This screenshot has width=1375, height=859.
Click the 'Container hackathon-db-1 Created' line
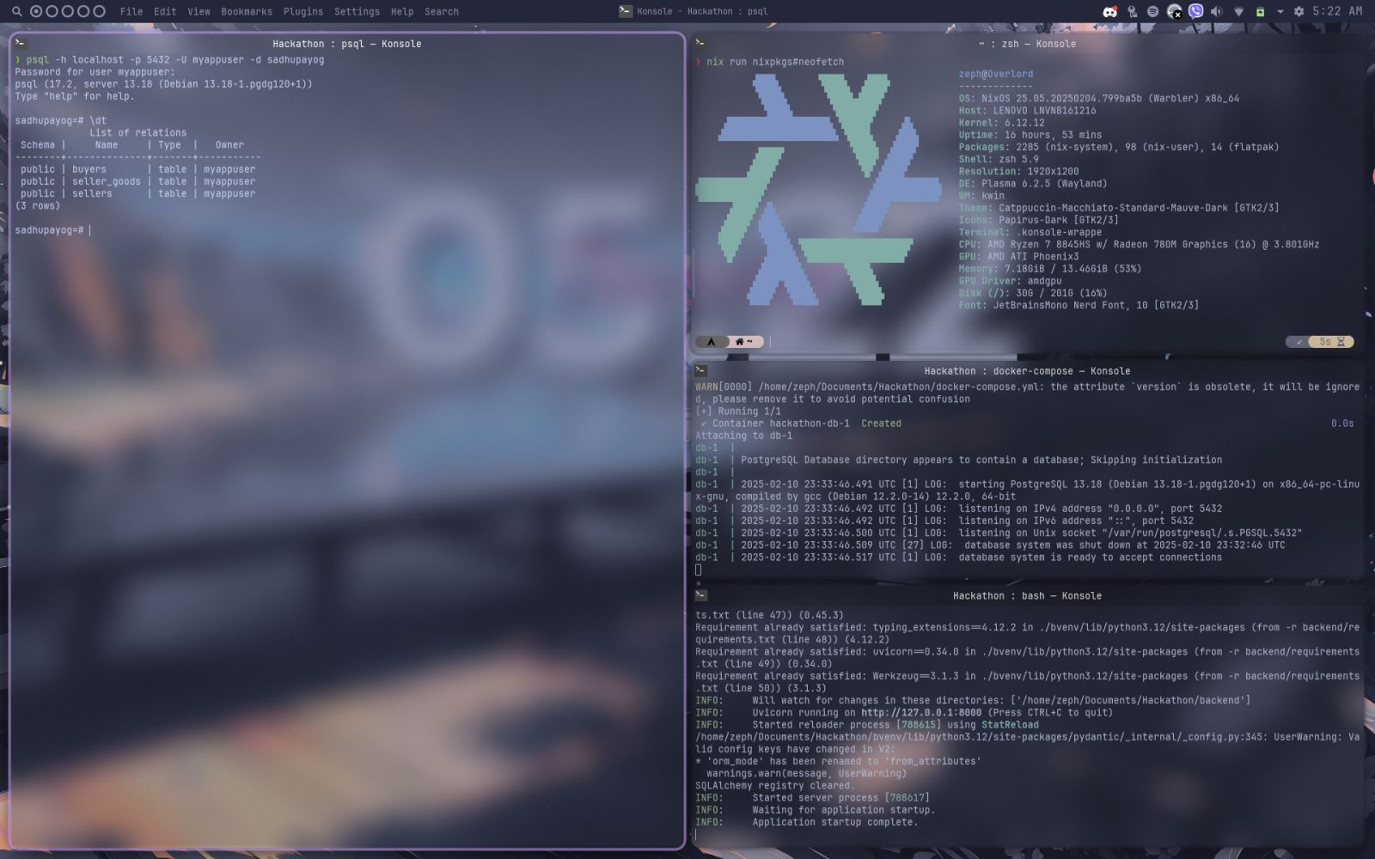coord(801,423)
